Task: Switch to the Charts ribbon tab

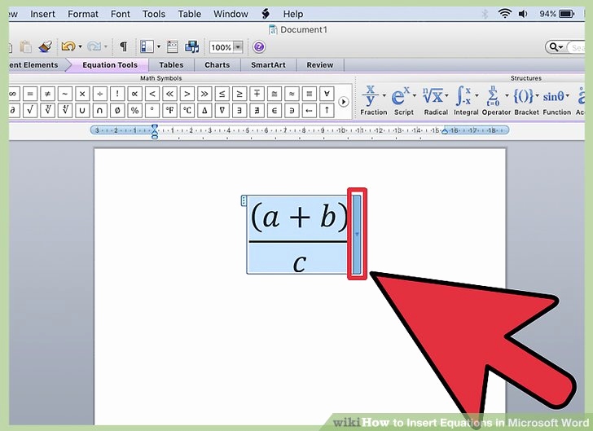Action: (217, 65)
